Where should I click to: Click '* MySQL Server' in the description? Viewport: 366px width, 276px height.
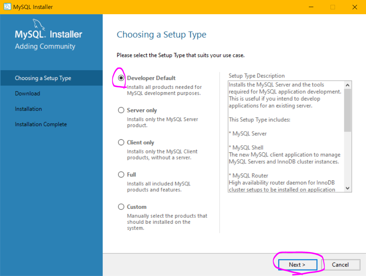click(x=248, y=134)
